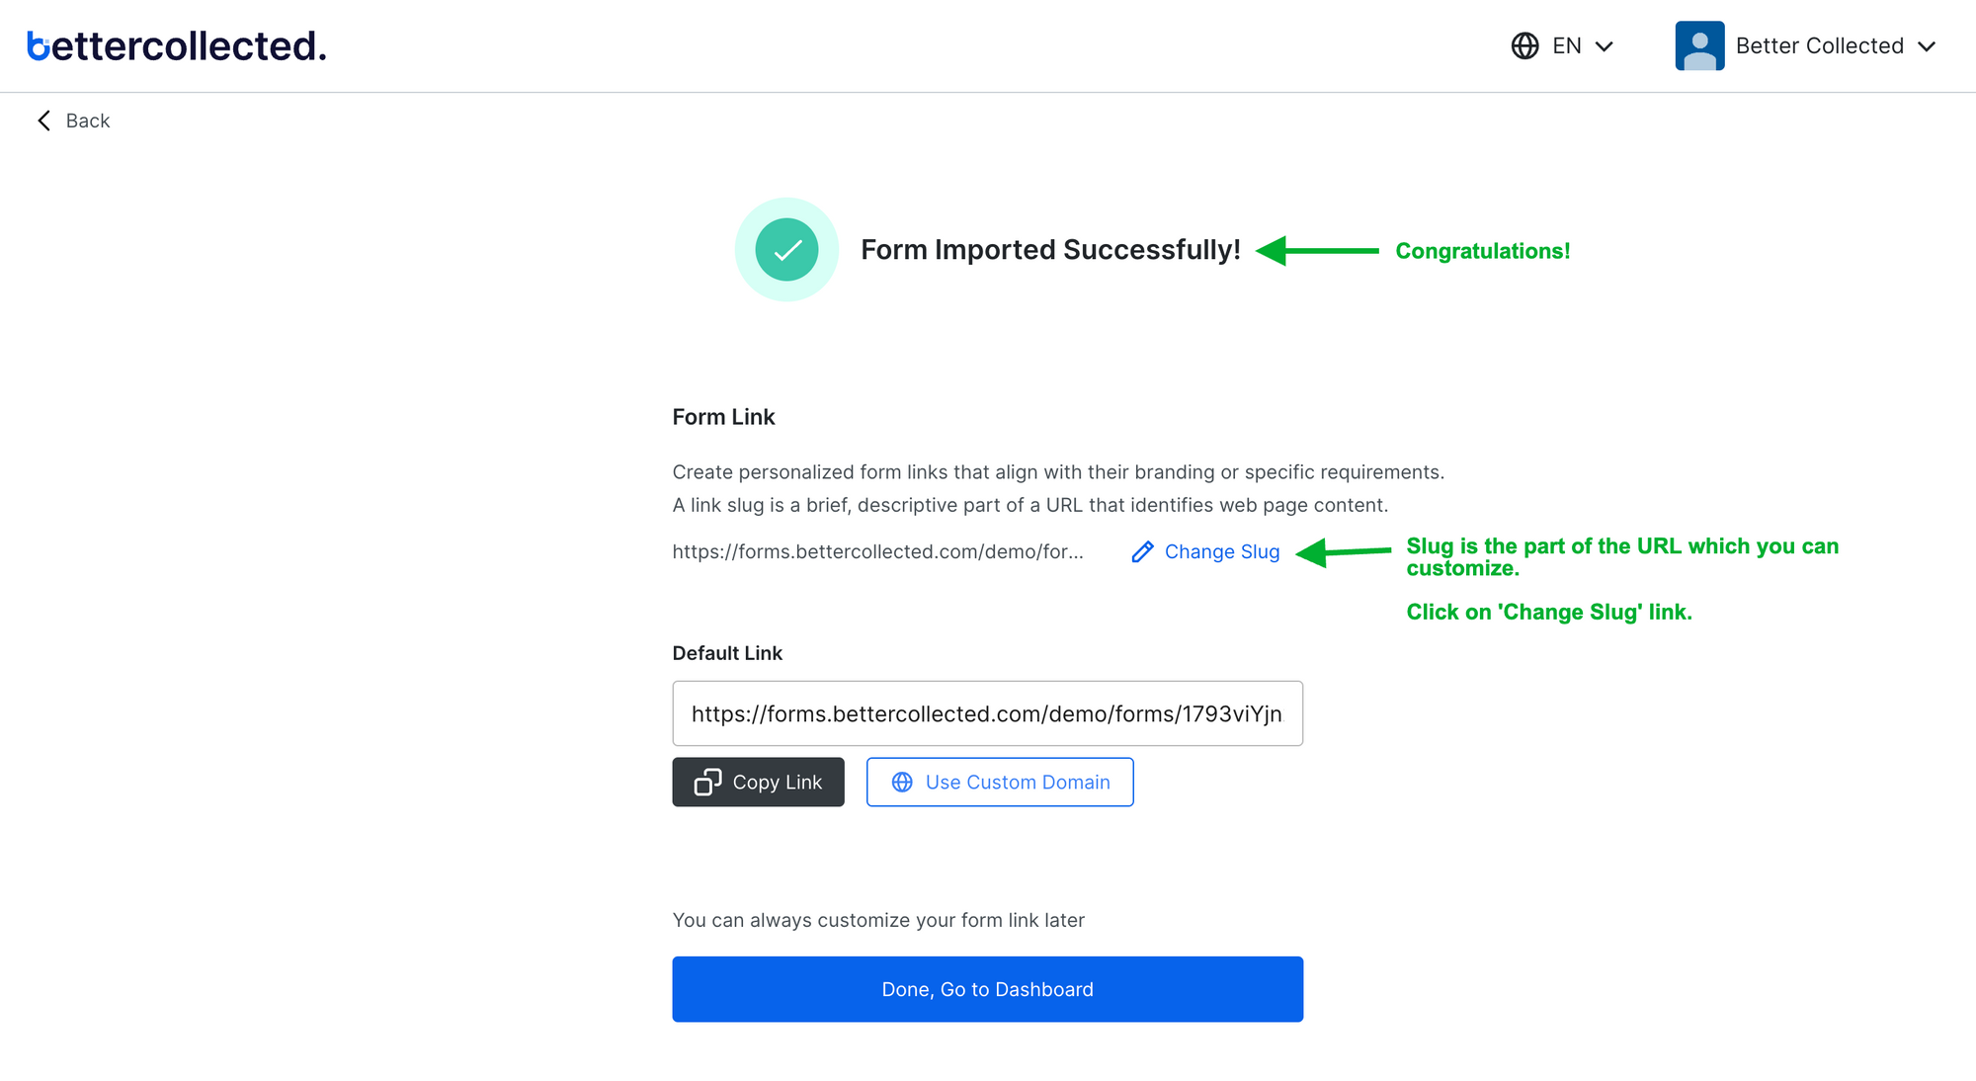This screenshot has width=1976, height=1081.
Task: Click Done, Go to Dashboard
Action: click(x=987, y=989)
